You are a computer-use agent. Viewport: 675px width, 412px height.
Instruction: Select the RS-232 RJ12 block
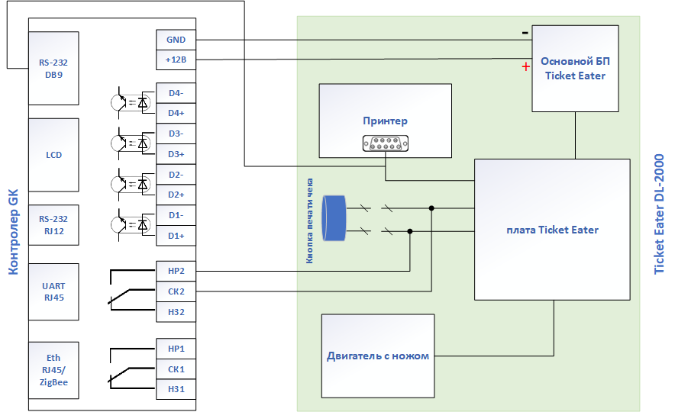pos(53,225)
